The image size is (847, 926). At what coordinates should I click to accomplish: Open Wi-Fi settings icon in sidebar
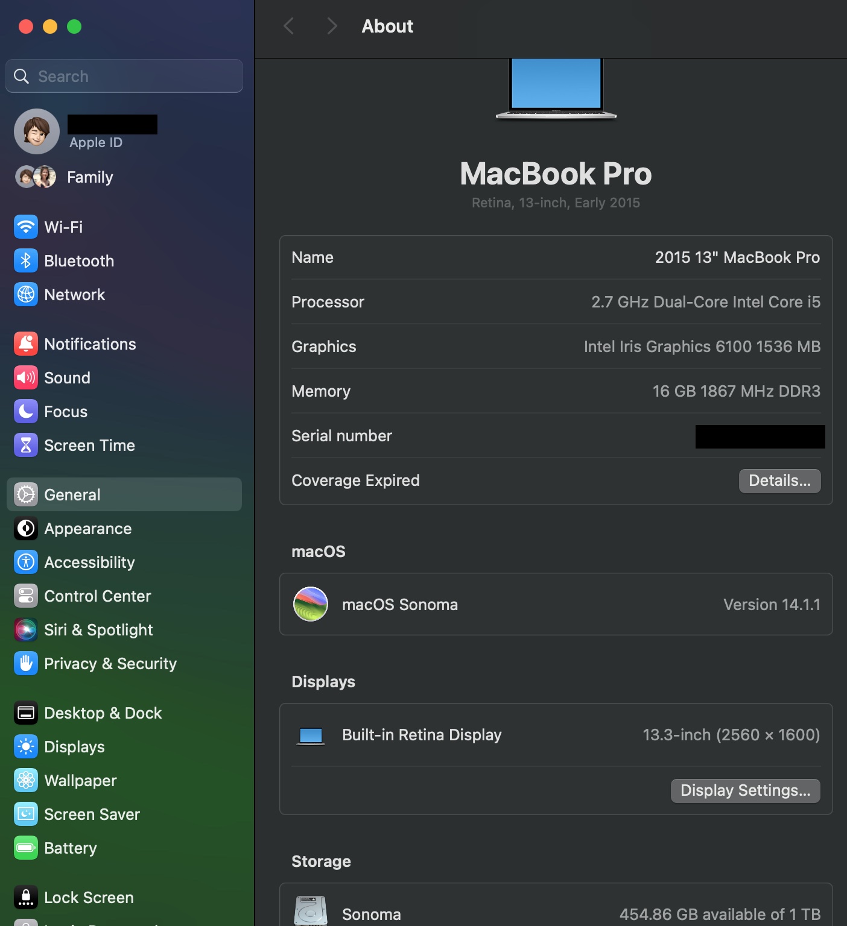pos(26,227)
